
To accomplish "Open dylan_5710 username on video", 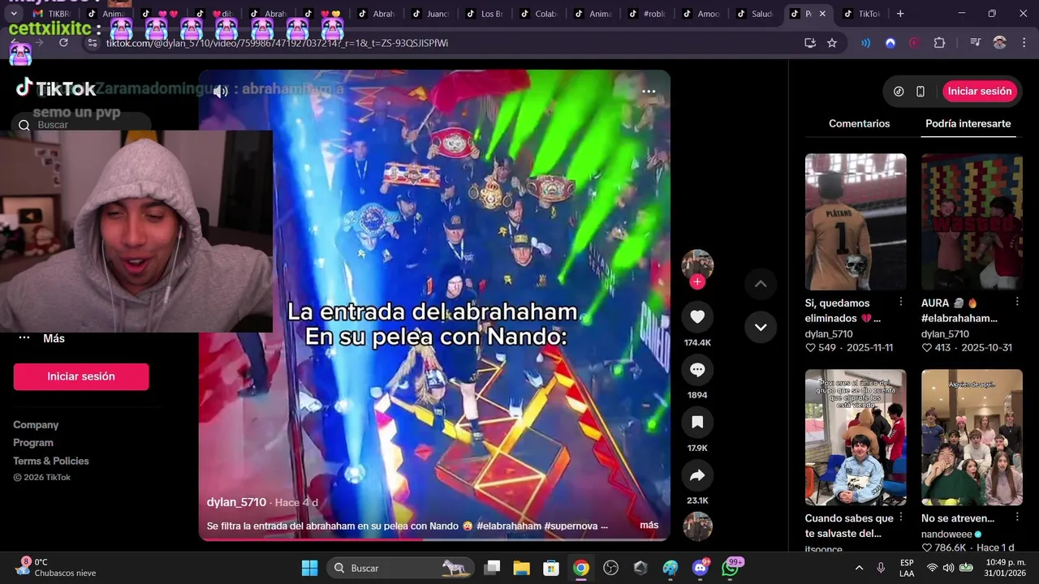I will click(x=236, y=503).
